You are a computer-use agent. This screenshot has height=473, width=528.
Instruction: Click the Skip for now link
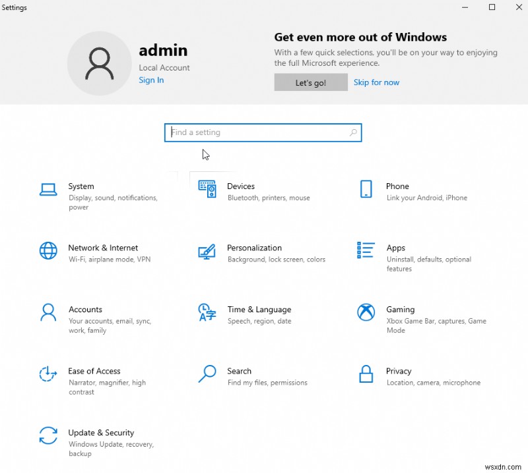pyautogui.click(x=376, y=82)
